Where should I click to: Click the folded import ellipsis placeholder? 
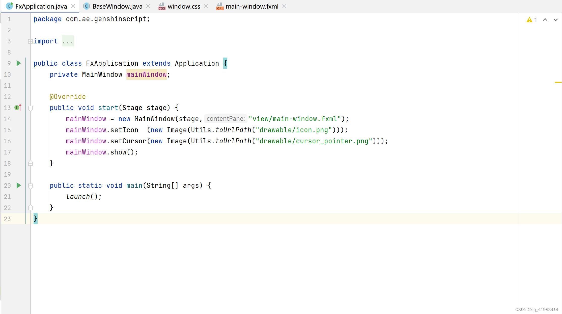coord(68,41)
